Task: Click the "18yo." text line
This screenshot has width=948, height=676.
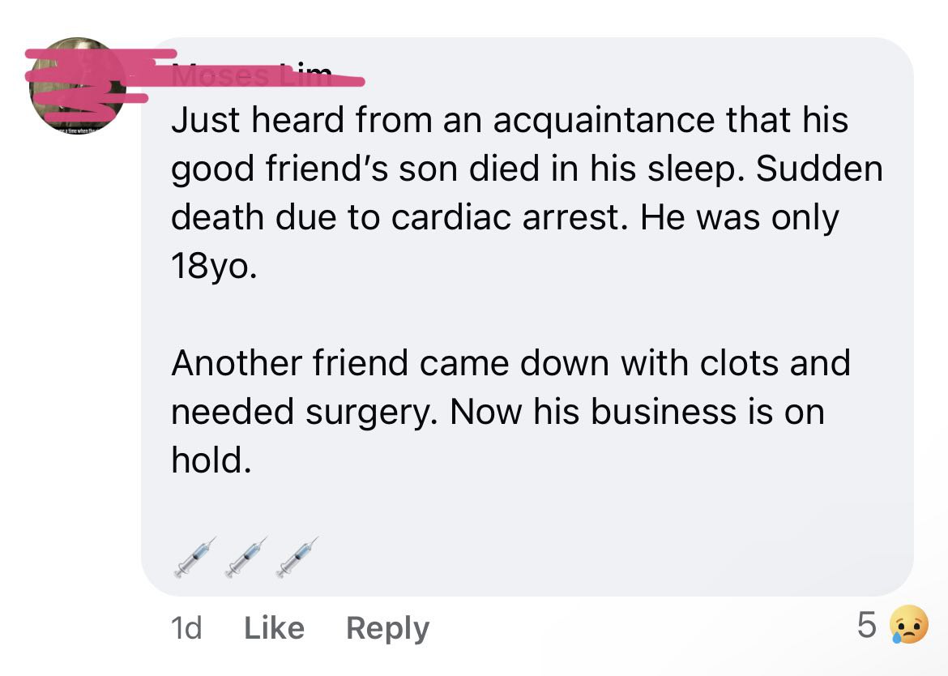Action: coord(214,267)
